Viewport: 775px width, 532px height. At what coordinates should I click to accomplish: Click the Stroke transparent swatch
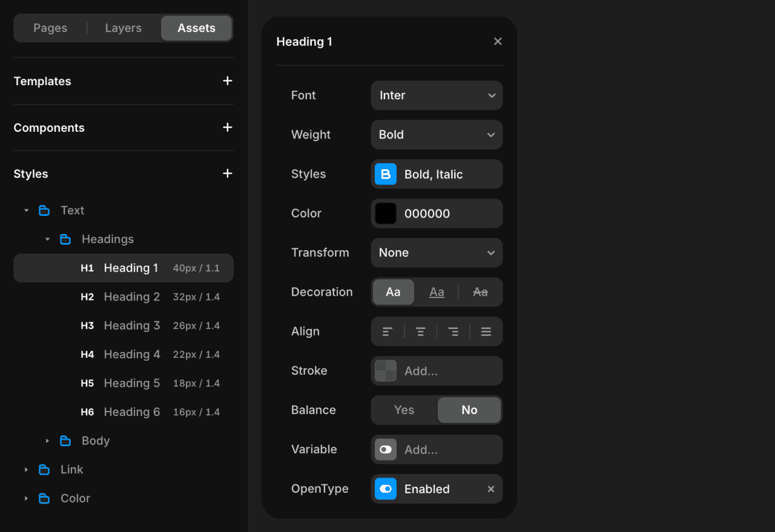click(386, 371)
